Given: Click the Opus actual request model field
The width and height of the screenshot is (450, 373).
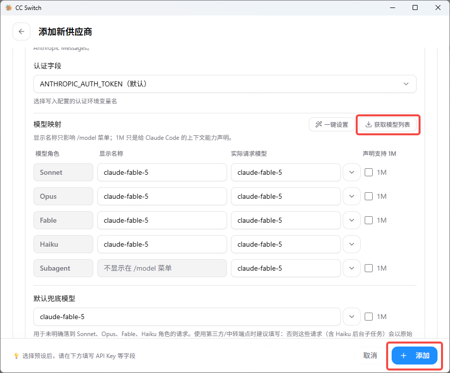Looking at the screenshot, I should point(285,196).
